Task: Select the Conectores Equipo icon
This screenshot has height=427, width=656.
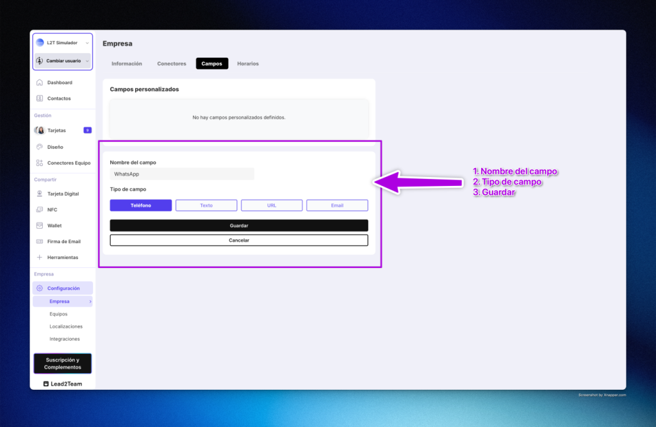Action: click(40, 163)
